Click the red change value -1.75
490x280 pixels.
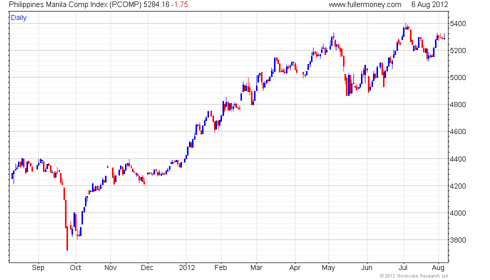(x=179, y=4)
